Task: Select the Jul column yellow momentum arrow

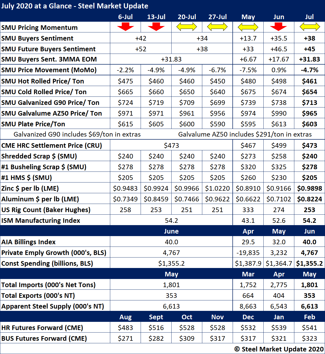Action: (309, 27)
